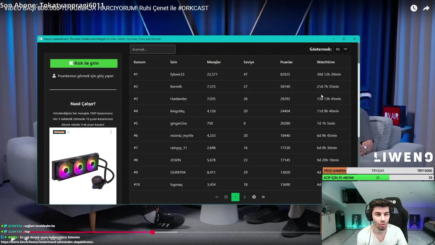Click the 82925 points value
Screen dimensions: 435x245
coord(285,74)
